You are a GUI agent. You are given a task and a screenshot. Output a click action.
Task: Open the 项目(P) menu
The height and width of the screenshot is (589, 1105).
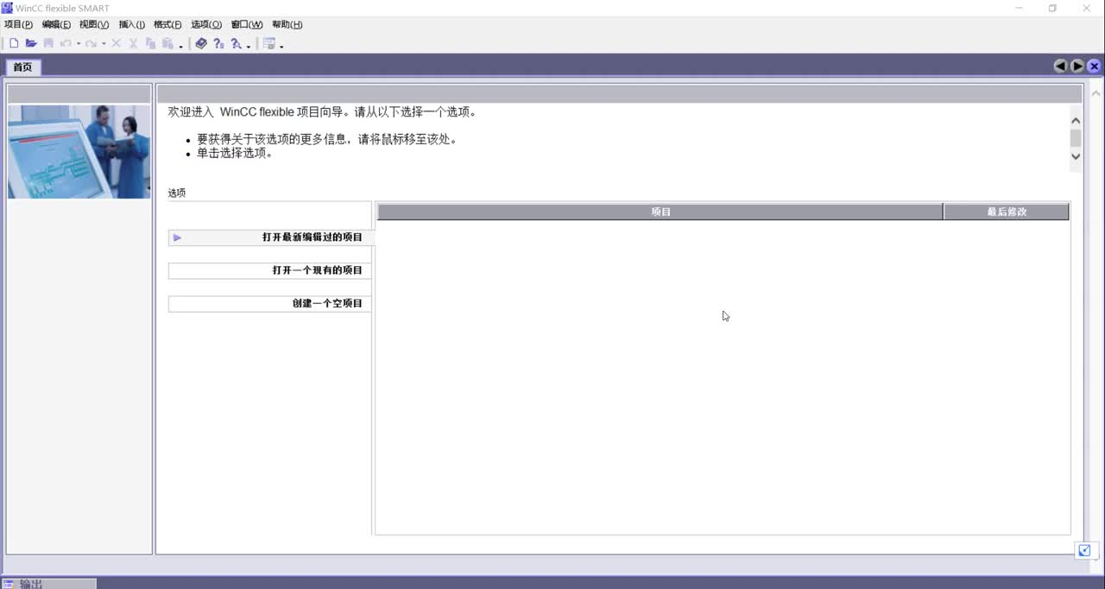click(x=18, y=24)
